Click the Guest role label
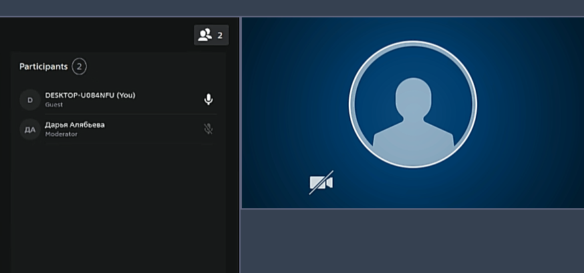Image resolution: width=584 pixels, height=273 pixels. click(x=53, y=105)
